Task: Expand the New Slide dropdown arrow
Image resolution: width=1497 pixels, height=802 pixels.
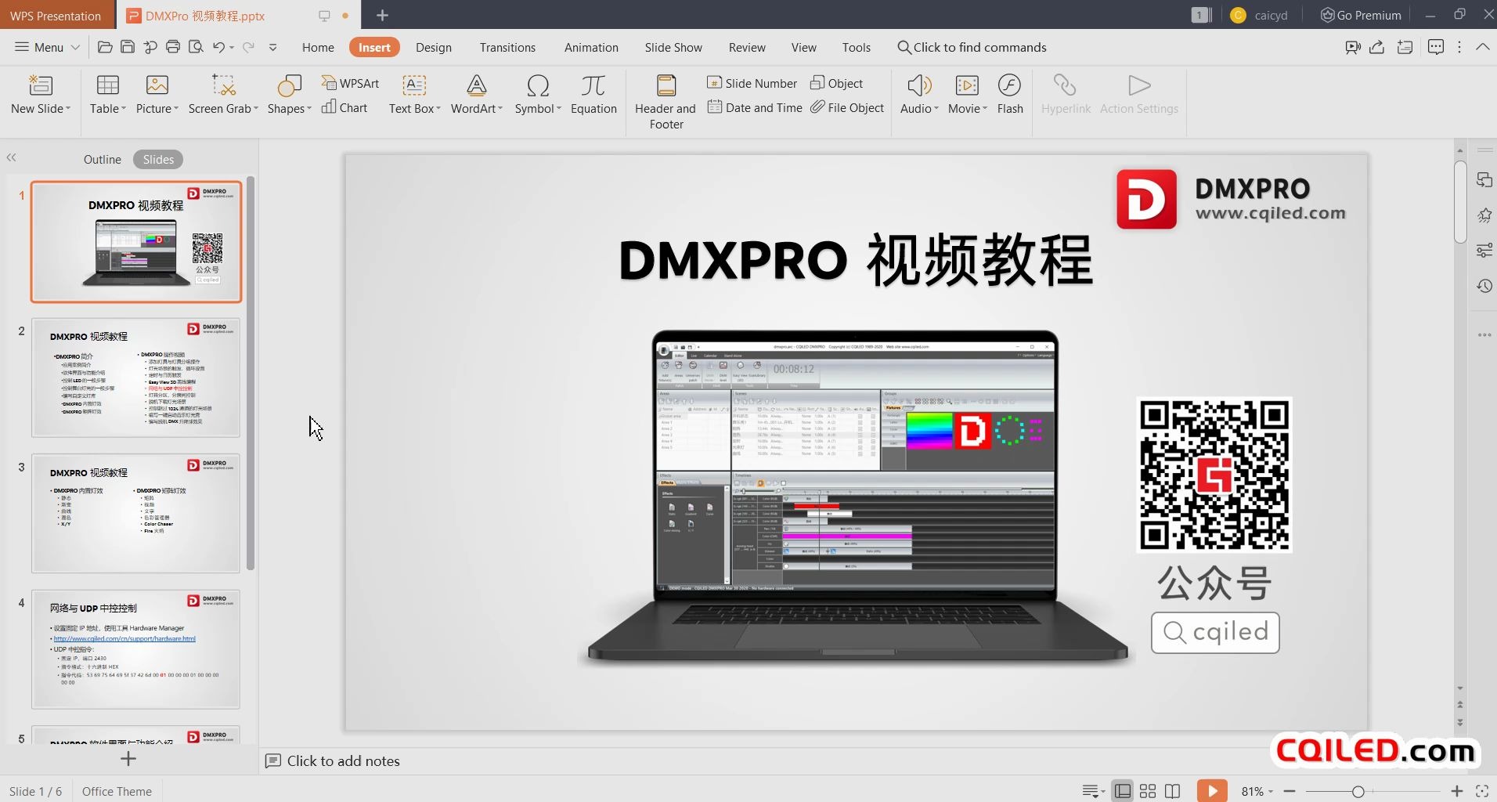Action: point(68,109)
